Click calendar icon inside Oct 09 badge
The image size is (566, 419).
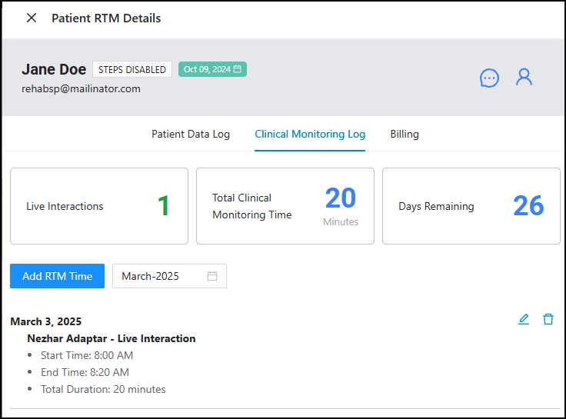(x=238, y=69)
